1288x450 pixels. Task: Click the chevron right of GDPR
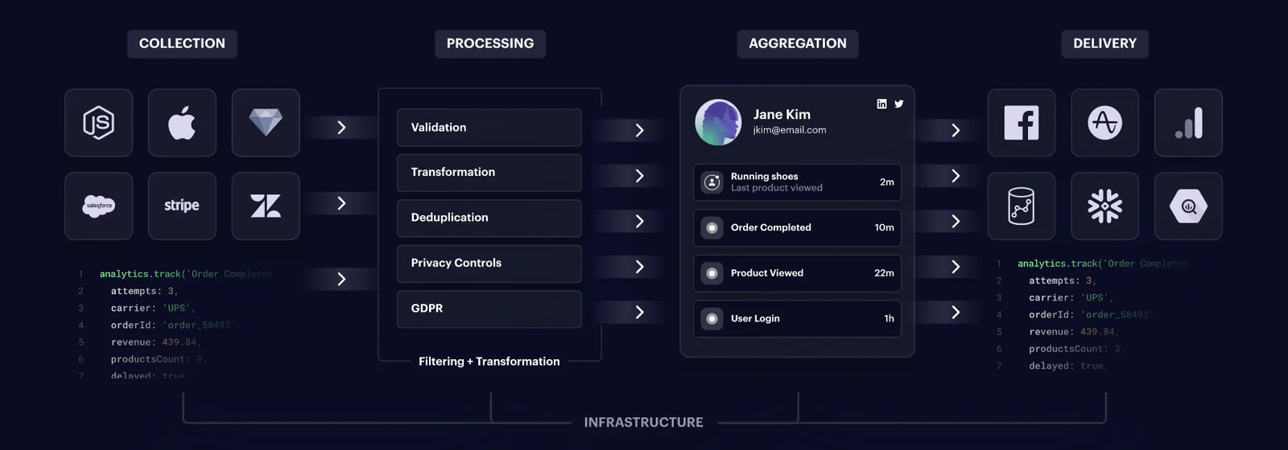click(x=639, y=313)
